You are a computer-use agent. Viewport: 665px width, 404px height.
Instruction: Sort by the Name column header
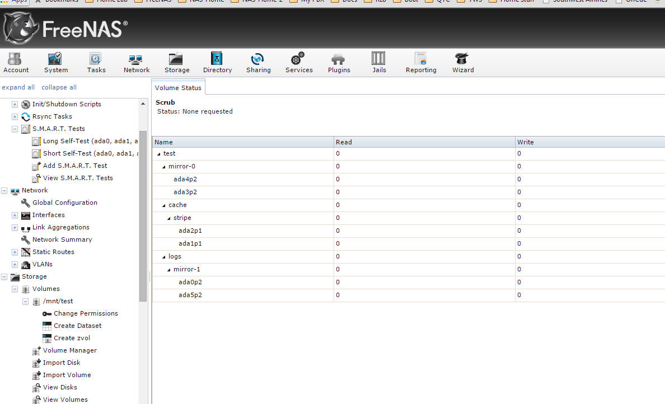[243, 142]
